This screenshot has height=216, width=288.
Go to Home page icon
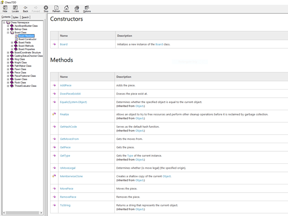[x=66, y=9]
